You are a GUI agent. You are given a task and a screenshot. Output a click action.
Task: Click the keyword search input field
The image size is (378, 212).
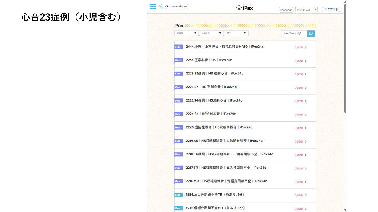294,34
